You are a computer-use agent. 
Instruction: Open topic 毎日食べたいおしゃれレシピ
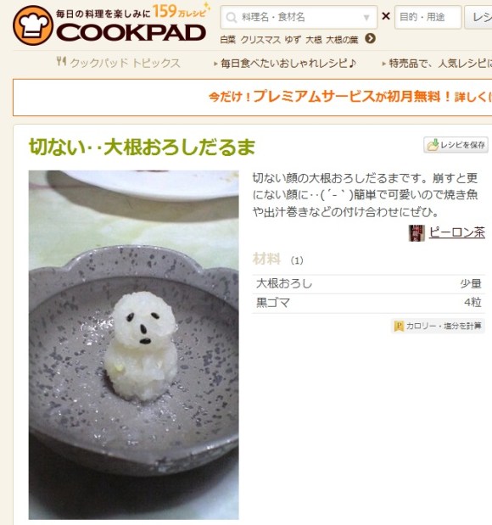[288, 63]
